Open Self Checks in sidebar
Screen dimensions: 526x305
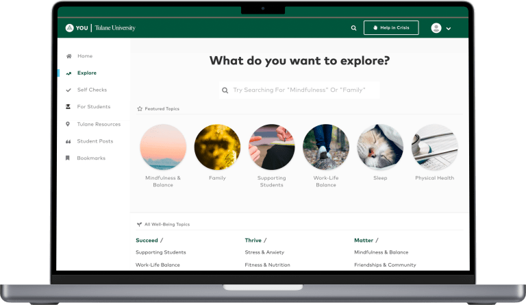click(92, 90)
